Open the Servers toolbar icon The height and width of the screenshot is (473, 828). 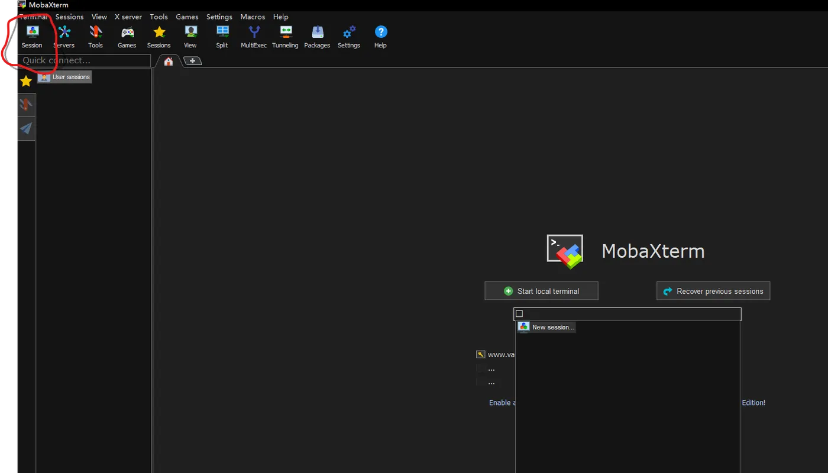tap(64, 37)
